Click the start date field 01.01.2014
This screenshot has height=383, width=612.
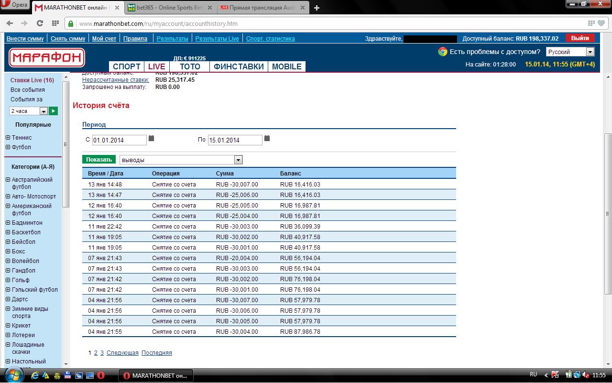tap(120, 140)
